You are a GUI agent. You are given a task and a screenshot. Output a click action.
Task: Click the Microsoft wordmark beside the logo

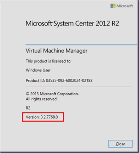[x=125, y=6]
